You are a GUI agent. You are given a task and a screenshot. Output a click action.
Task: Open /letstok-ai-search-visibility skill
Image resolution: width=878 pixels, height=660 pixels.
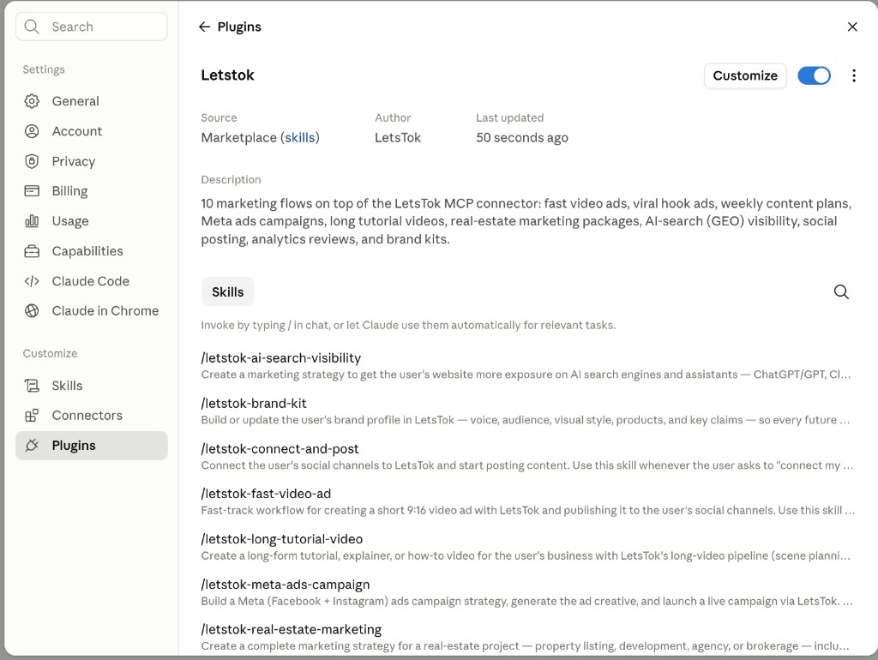pos(527,365)
